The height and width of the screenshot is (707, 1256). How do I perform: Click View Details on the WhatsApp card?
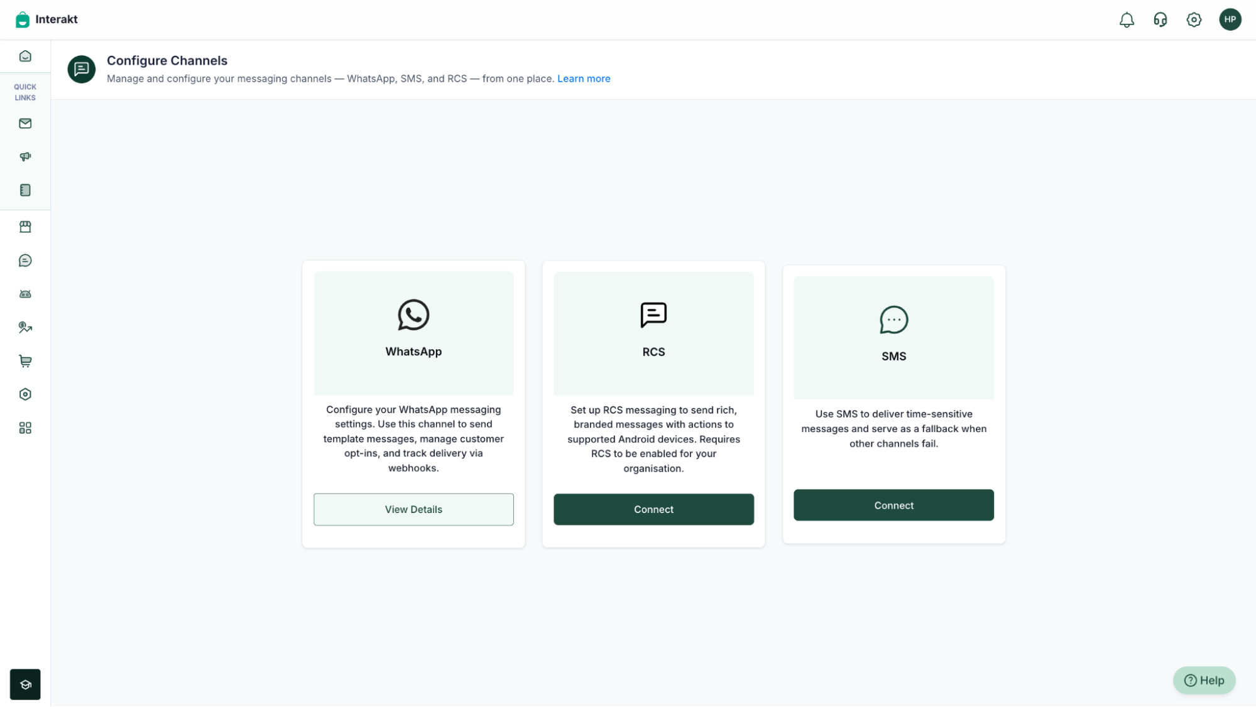[413, 509]
